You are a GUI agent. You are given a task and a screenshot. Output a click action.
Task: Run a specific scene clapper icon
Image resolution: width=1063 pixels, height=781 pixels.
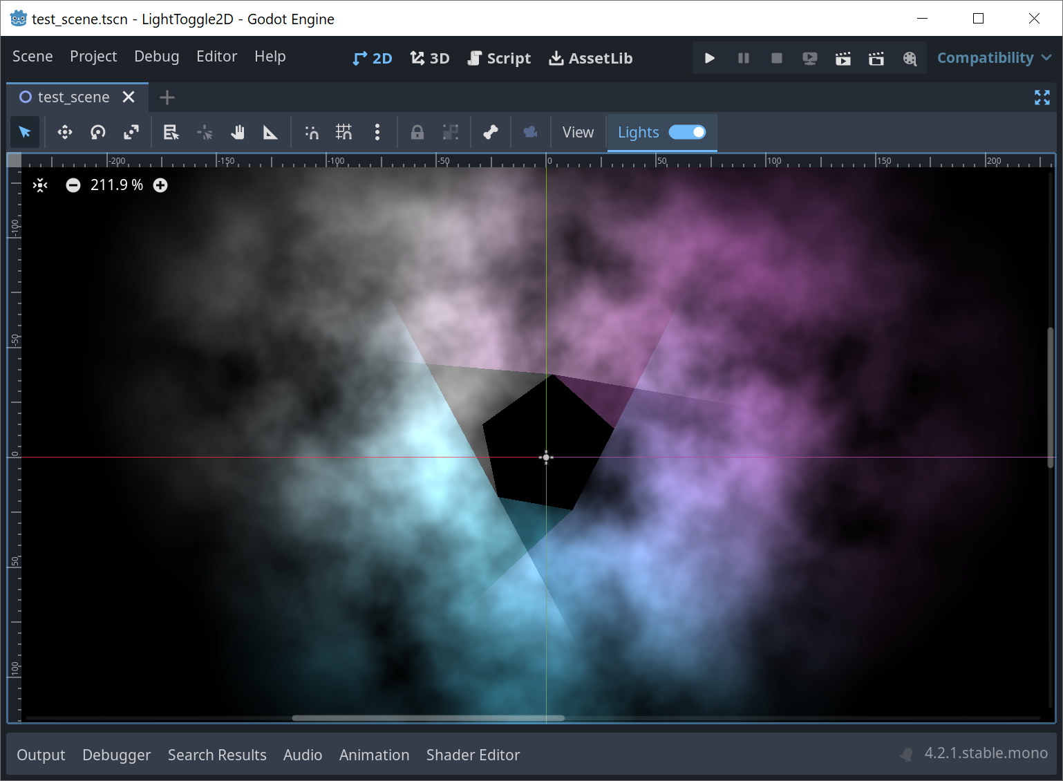click(x=876, y=58)
